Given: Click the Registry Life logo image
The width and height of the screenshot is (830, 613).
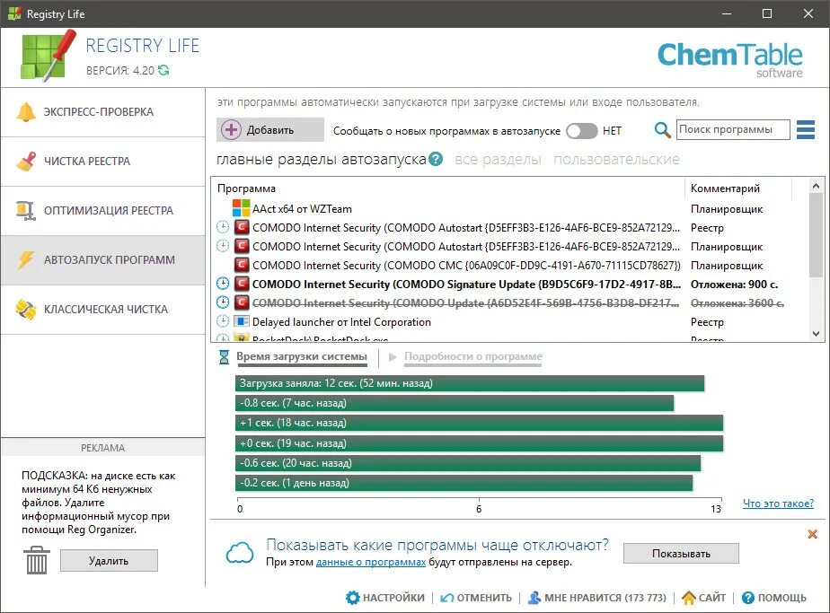Looking at the screenshot, I should coord(49,56).
